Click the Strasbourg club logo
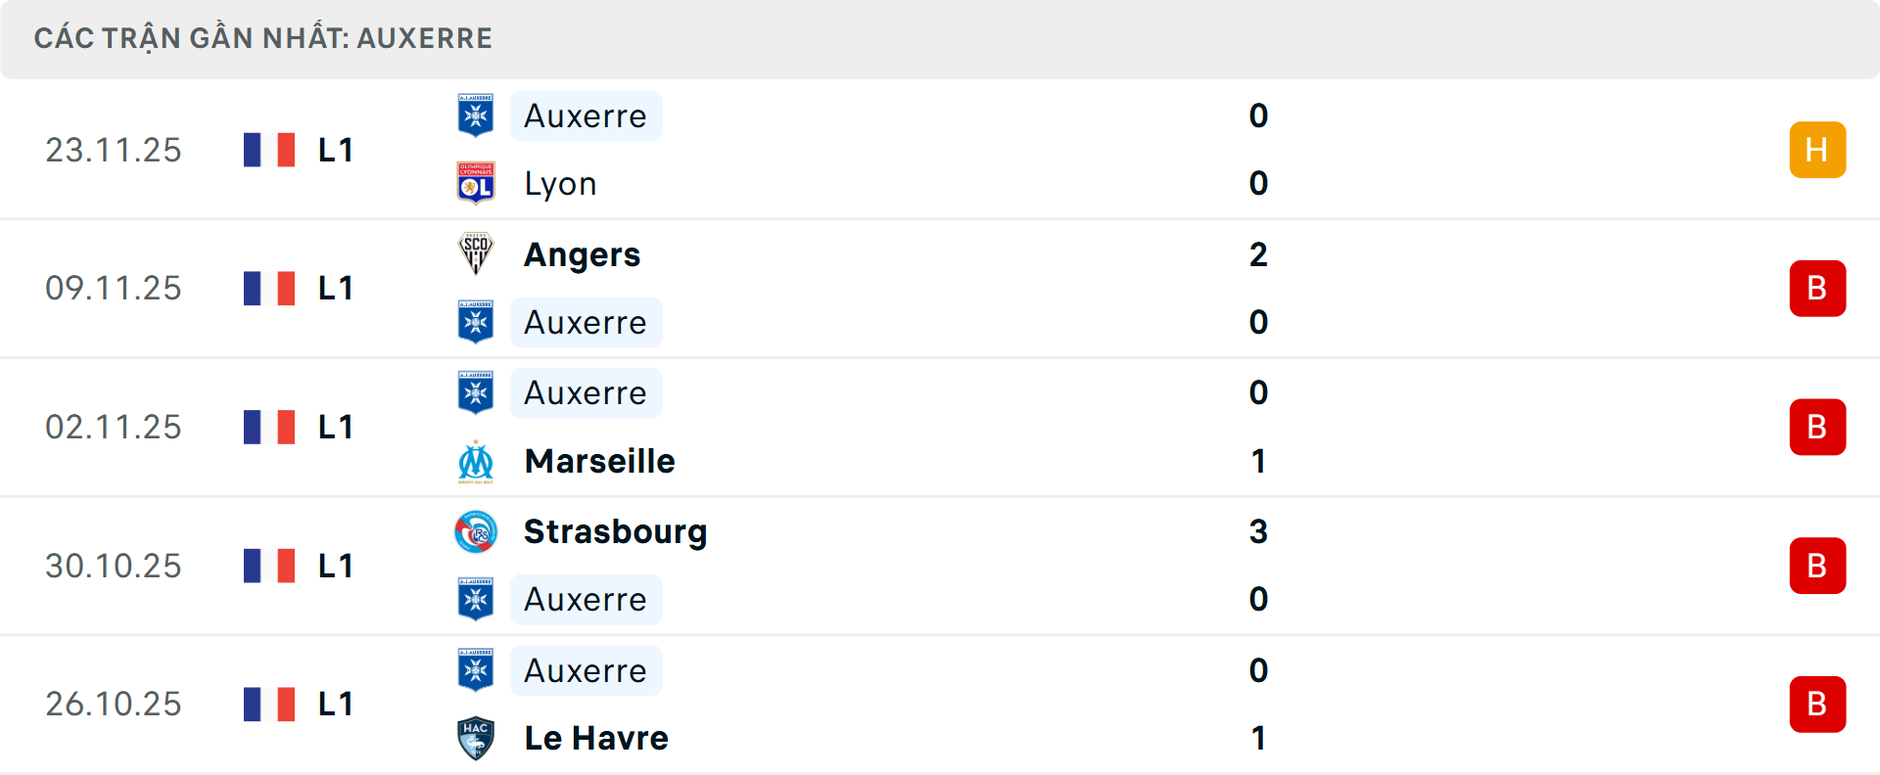The image size is (1880, 775). [476, 532]
